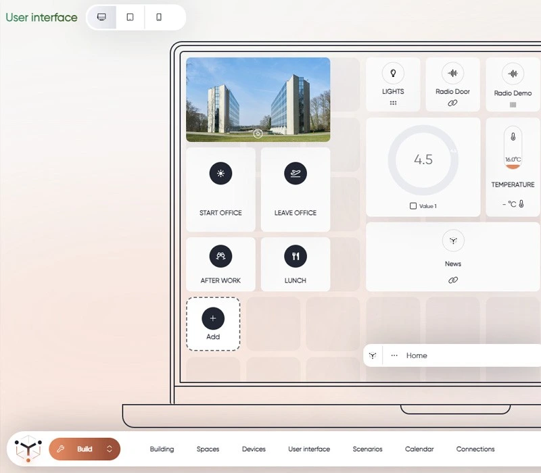Click the Add widget button
Viewport: 541px width, 473px height.
(213, 324)
